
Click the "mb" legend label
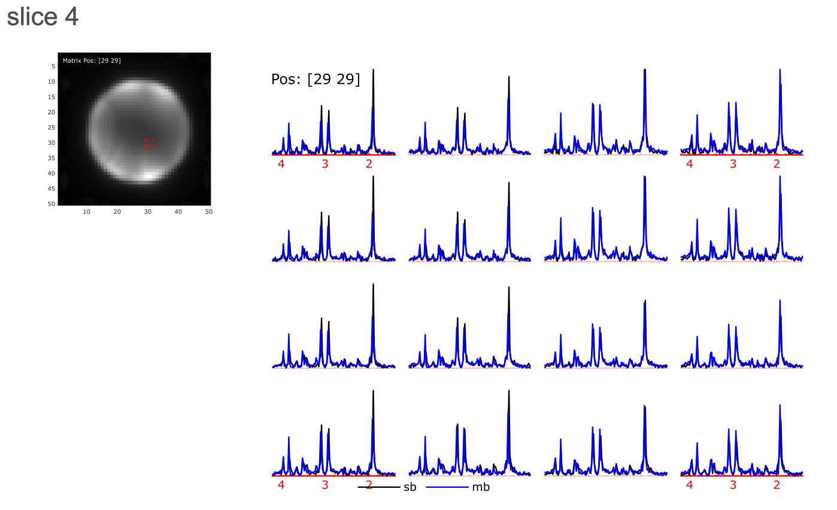point(481,487)
